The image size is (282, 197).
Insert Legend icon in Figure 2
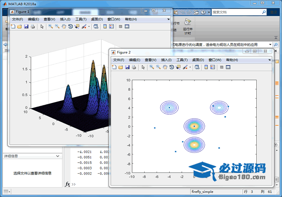tap(213, 67)
